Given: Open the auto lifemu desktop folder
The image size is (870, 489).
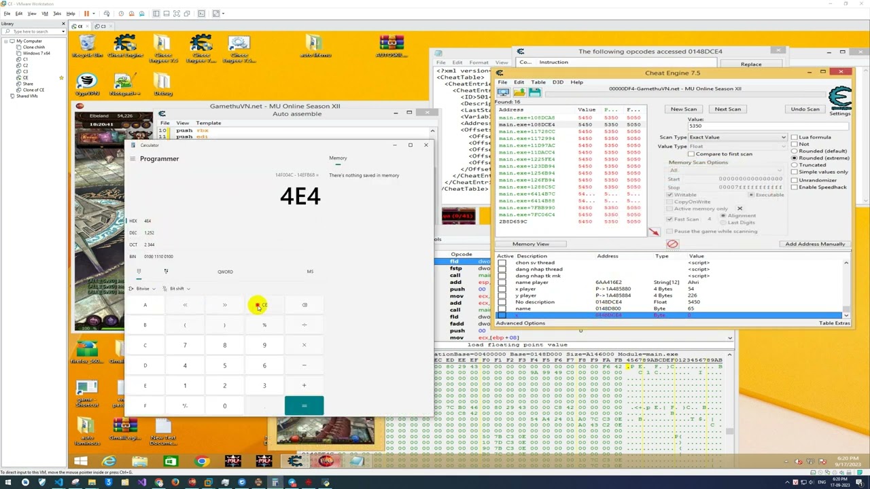Looking at the screenshot, I should tap(314, 46).
